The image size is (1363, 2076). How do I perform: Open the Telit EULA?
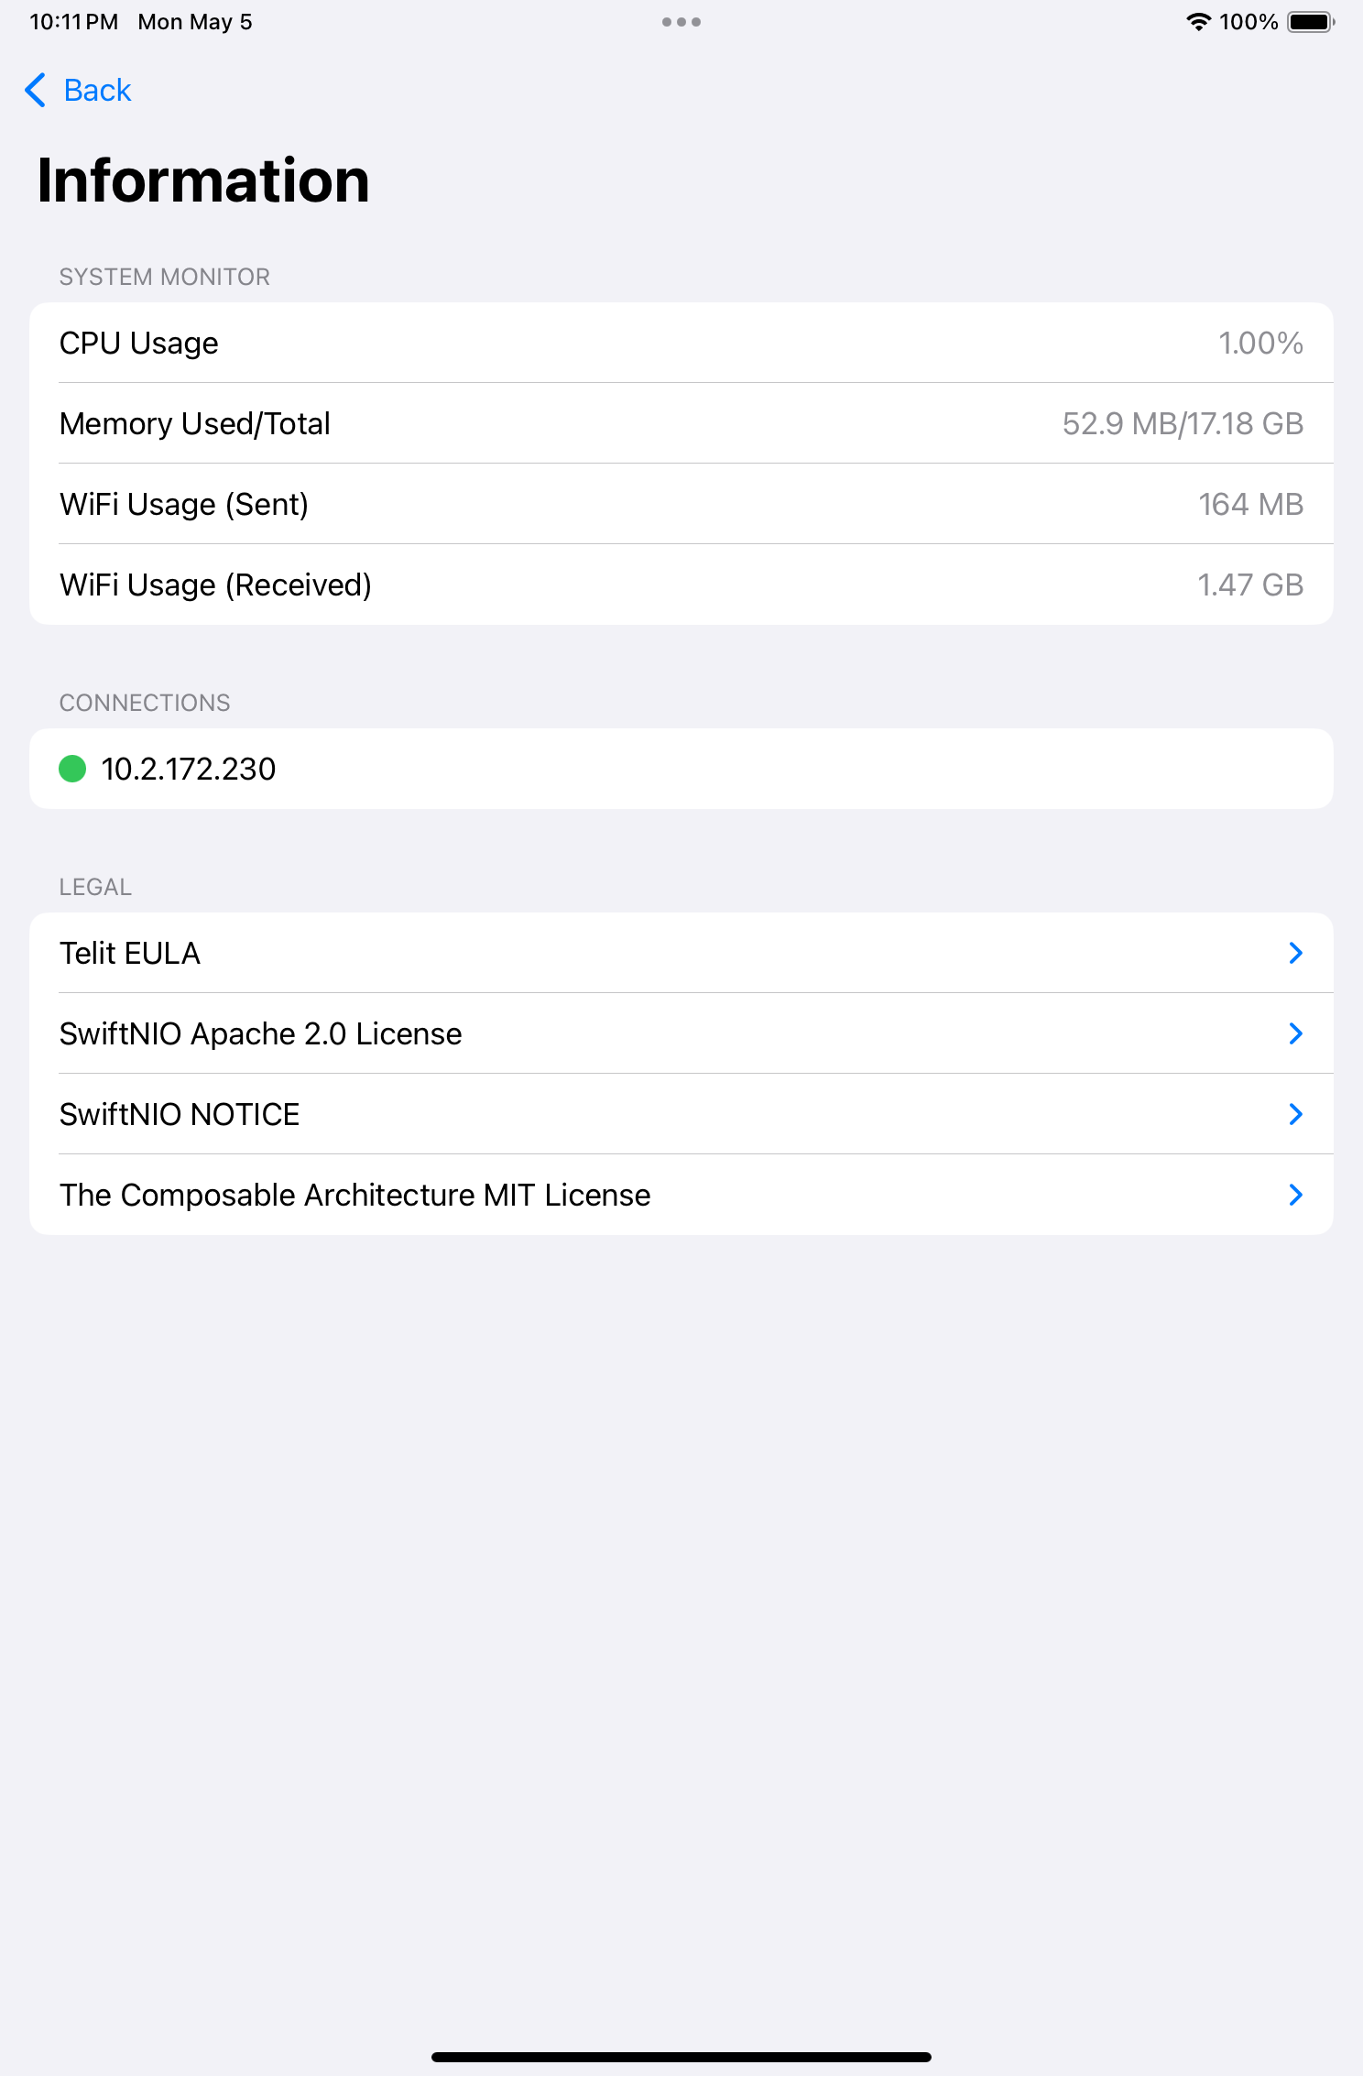(681, 953)
